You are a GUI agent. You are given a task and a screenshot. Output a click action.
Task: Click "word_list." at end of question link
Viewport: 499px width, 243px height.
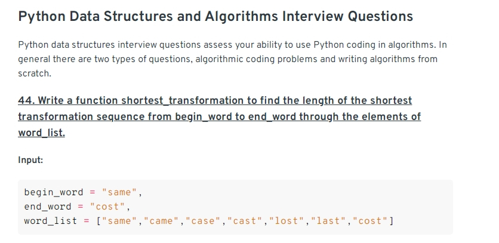coord(41,133)
